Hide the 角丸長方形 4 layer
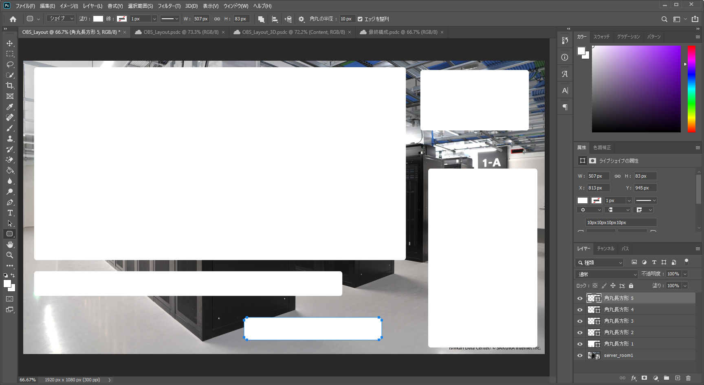This screenshot has height=385, width=704. click(x=580, y=310)
